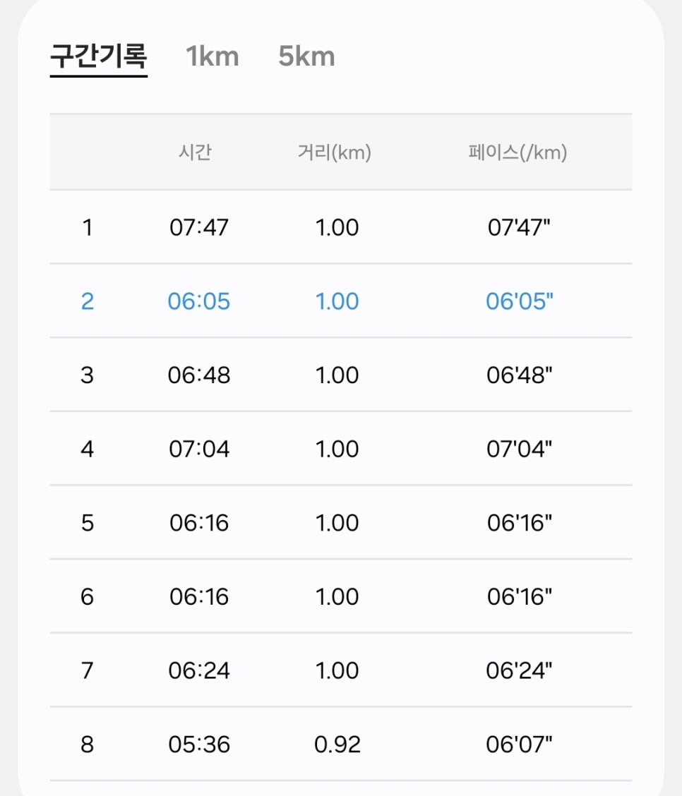Select blue pace value 06'05"
The width and height of the screenshot is (682, 796).
point(519,301)
